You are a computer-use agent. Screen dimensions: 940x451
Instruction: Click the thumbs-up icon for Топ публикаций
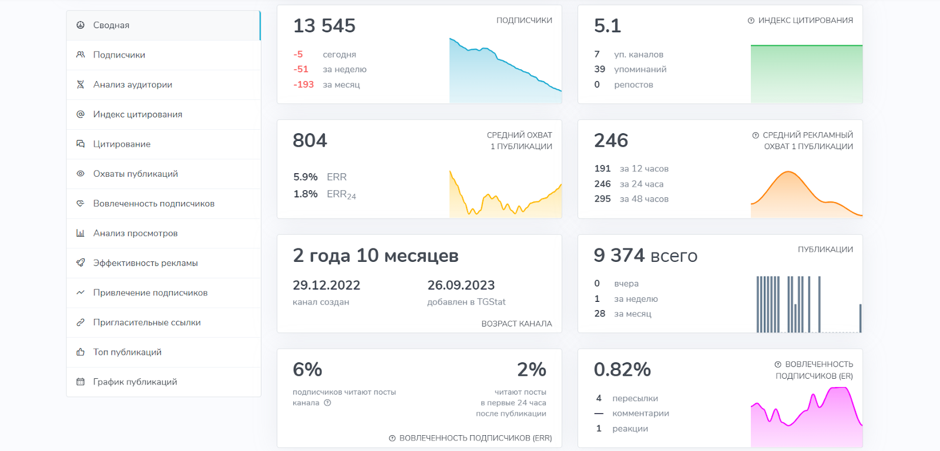point(80,352)
